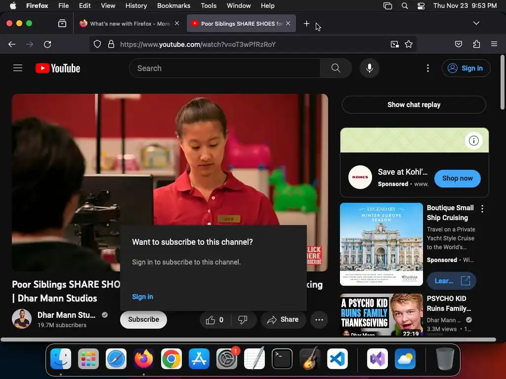506x379 pixels.
Task: Click the search magnifier button on YouTube
Action: tap(336, 68)
